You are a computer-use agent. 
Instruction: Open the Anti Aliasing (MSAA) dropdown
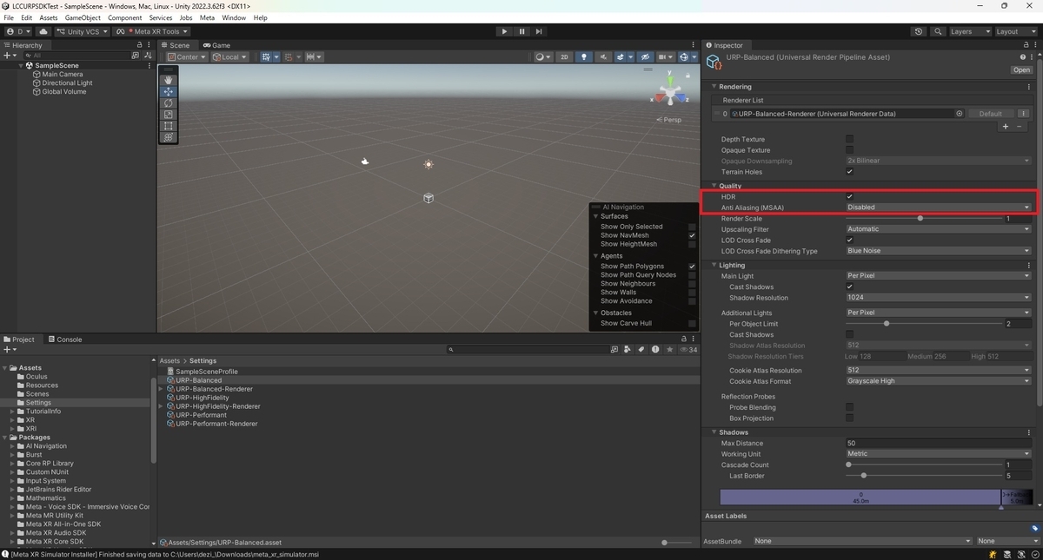(x=939, y=208)
